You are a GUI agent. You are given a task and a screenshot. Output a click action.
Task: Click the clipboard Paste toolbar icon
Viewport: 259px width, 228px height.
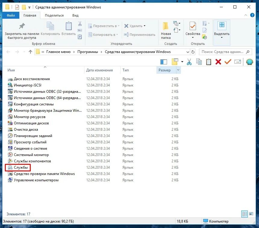point(209,62)
